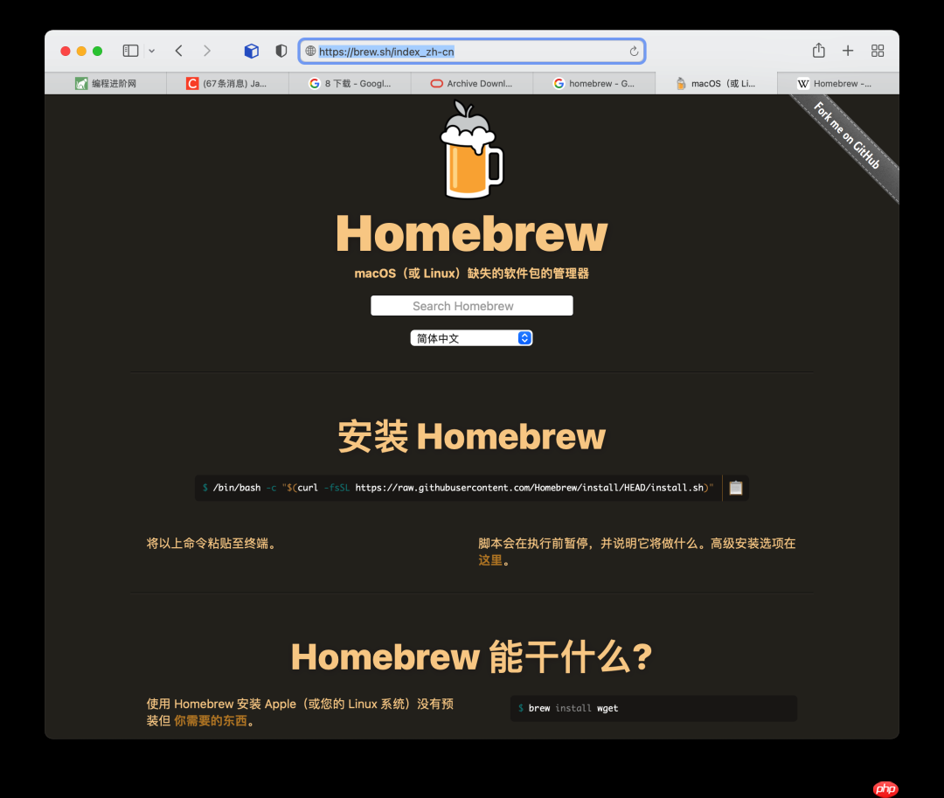Viewport: 944px width, 798px height.
Task: Open the 这里 advanced install link
Action: click(x=489, y=559)
